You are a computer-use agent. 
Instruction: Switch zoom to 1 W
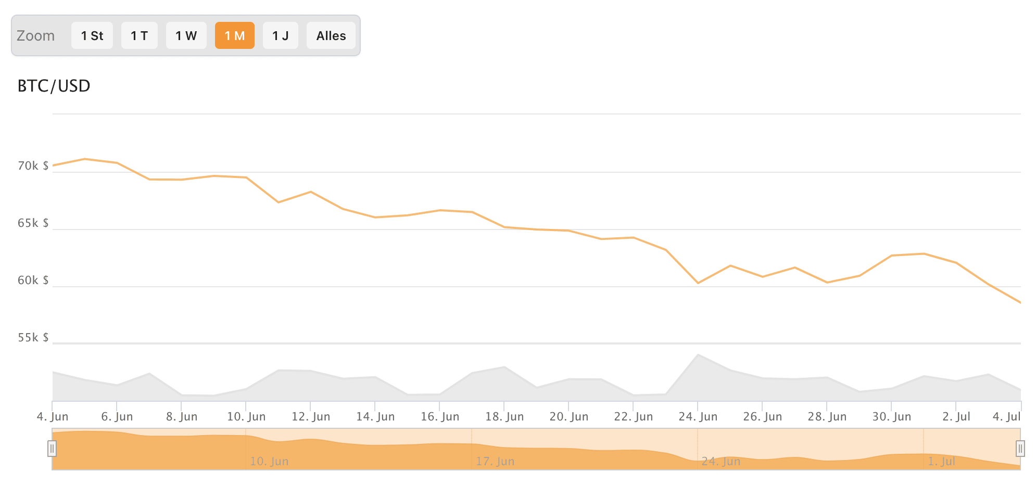(x=186, y=35)
